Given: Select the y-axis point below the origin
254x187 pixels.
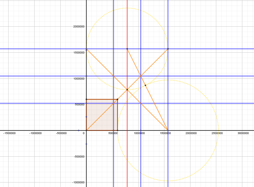Looking at the screenshot, I should (x=86, y=144).
